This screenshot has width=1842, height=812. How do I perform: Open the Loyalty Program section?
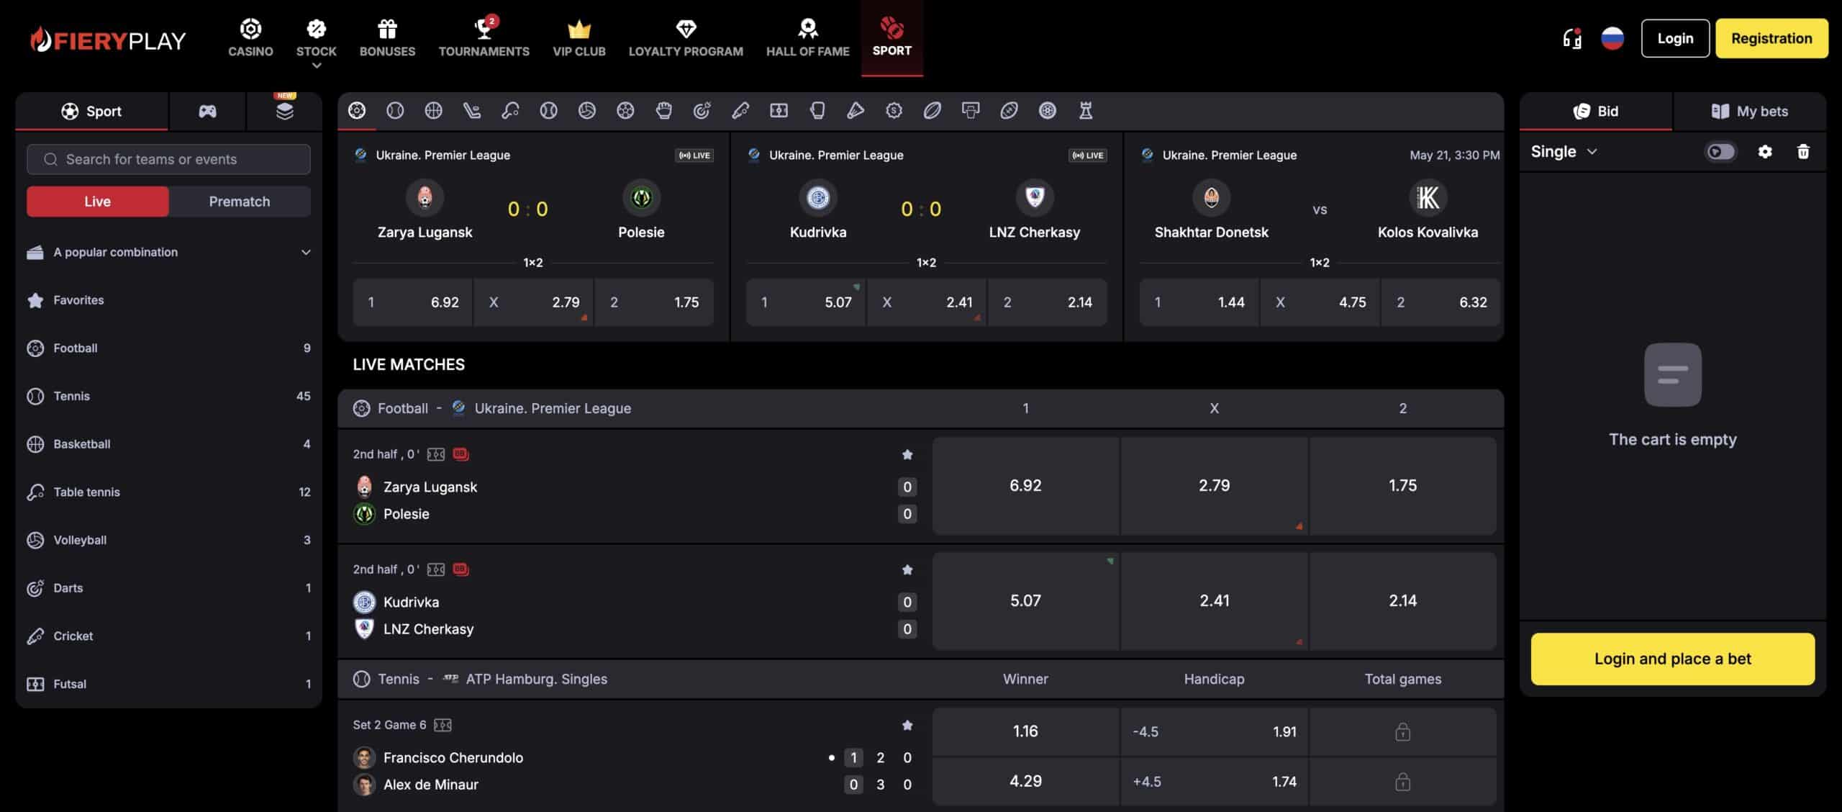tap(686, 38)
